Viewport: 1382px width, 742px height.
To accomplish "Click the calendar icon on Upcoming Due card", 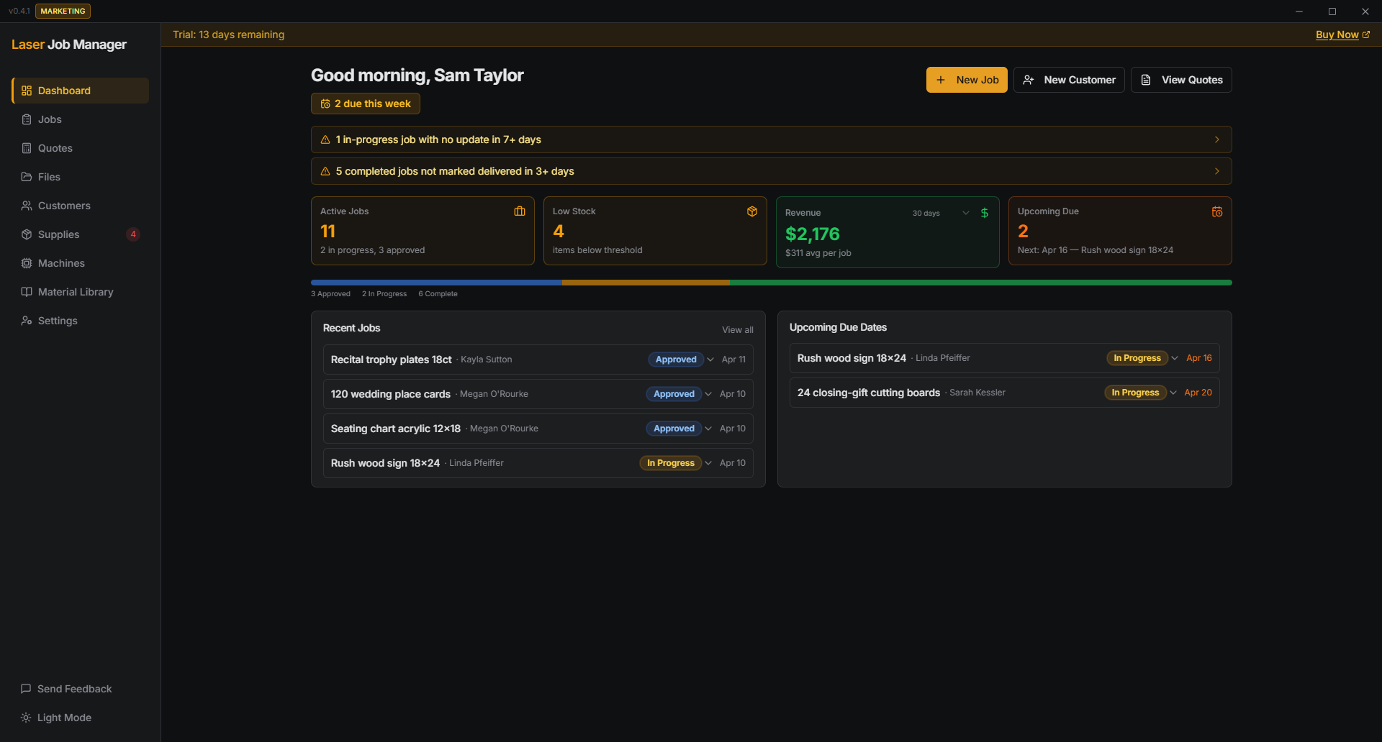I will 1217,211.
